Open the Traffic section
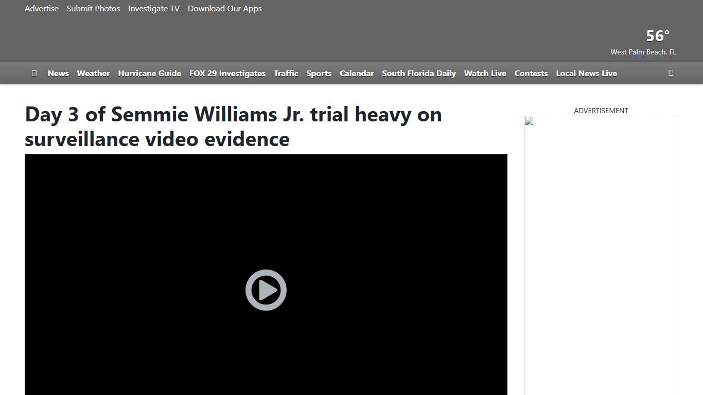Viewport: 703px width, 395px height. click(286, 73)
